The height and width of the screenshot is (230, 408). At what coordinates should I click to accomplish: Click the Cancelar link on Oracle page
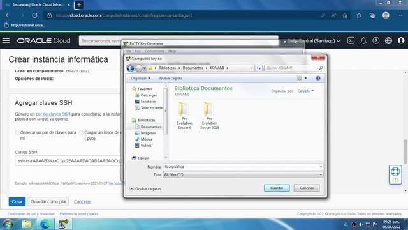coord(82,202)
